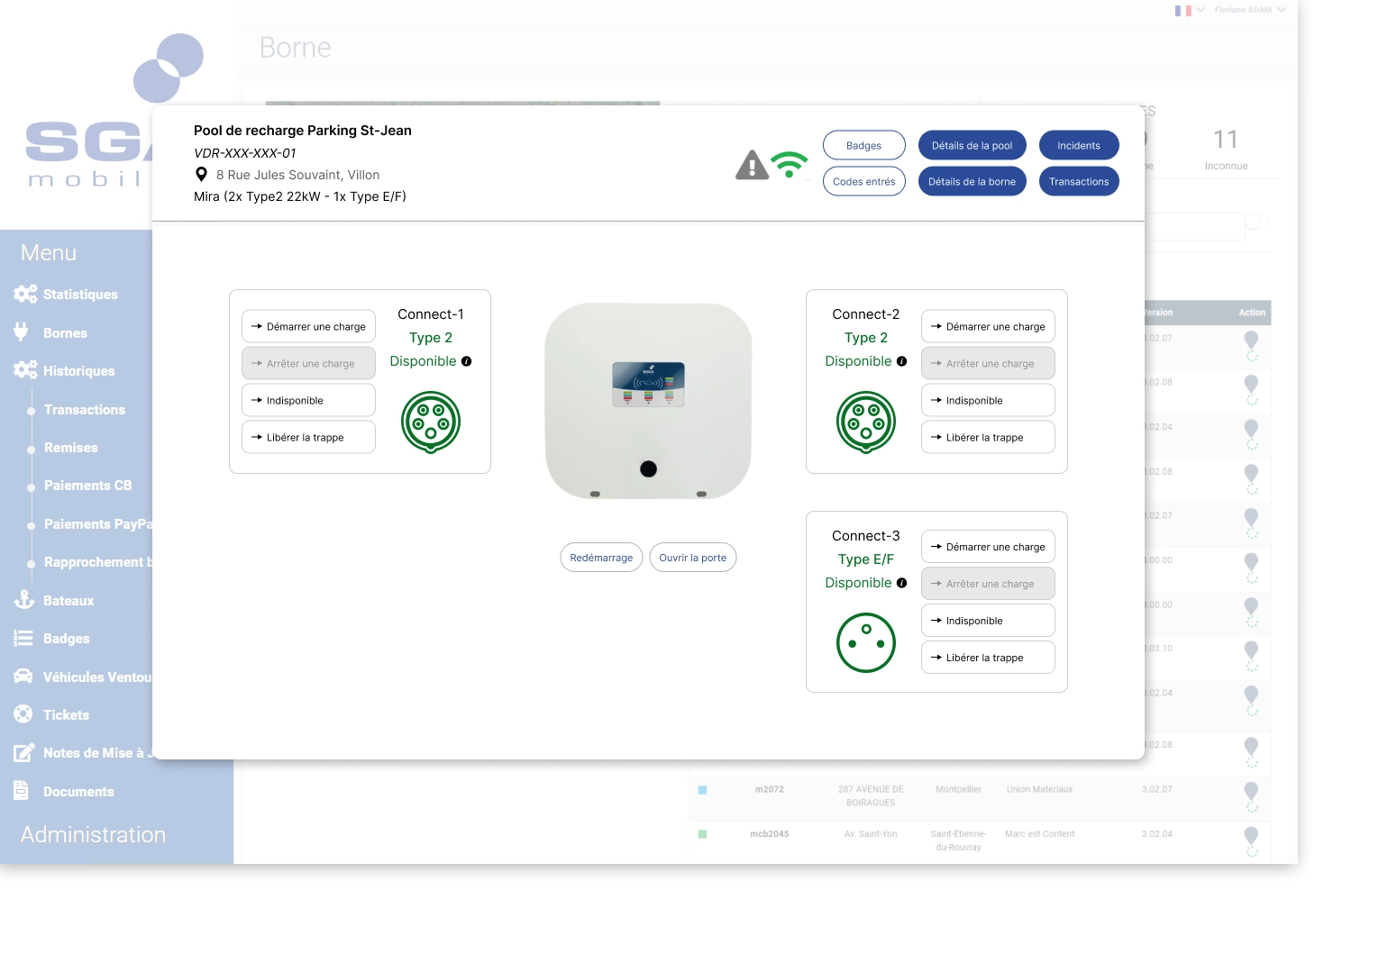Expand the Historiques menu section
This screenshot has height=954, width=1388.
pyautogui.click(x=78, y=371)
